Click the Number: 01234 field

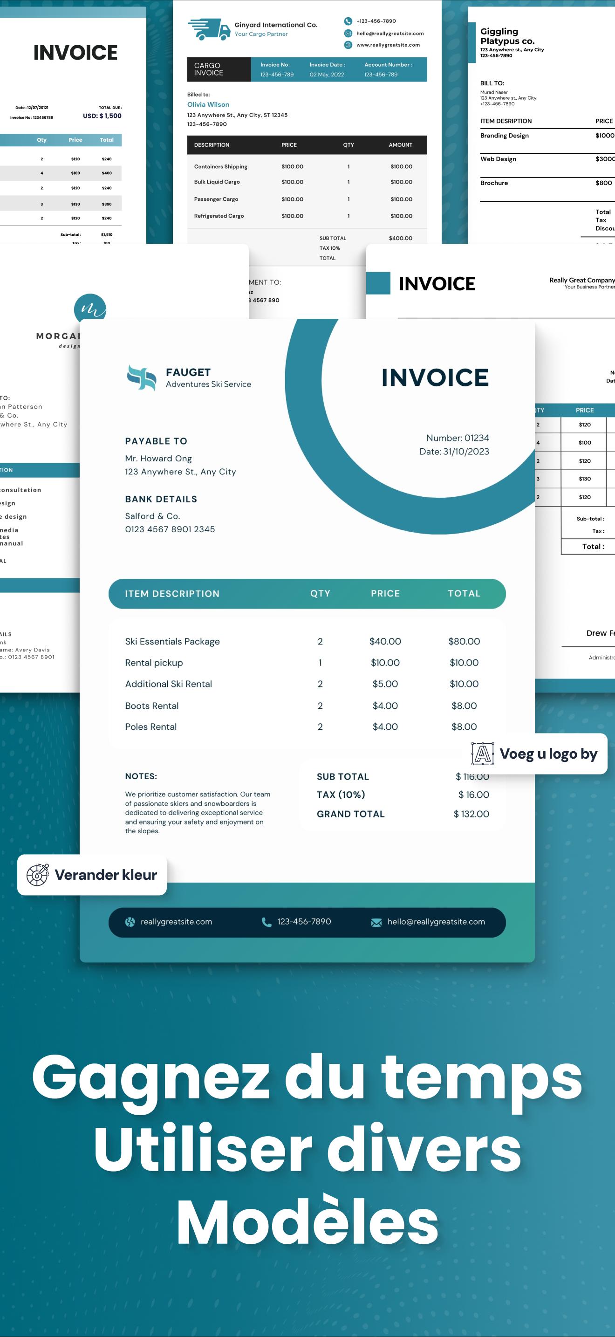(458, 438)
